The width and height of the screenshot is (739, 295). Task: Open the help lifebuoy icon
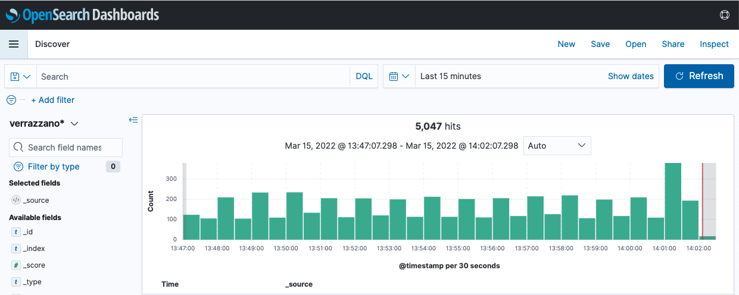tap(725, 15)
